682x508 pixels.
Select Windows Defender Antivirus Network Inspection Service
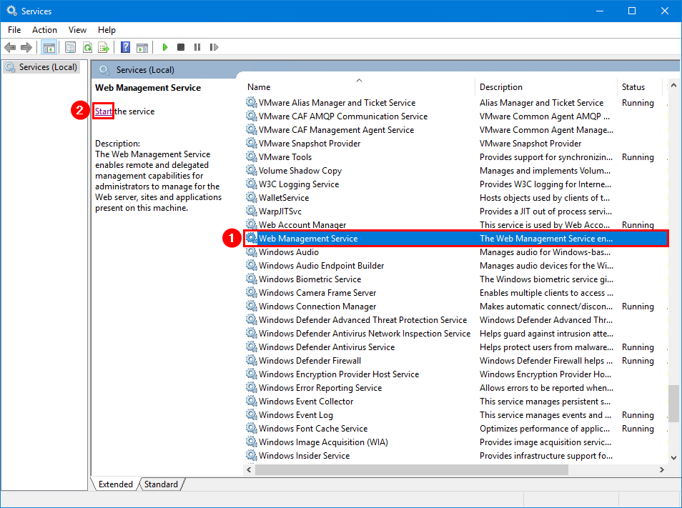click(365, 333)
